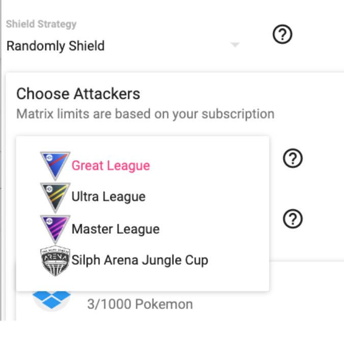Click the Matrix limits subscription note
Image resolution: width=344 pixels, height=338 pixels.
tap(145, 114)
